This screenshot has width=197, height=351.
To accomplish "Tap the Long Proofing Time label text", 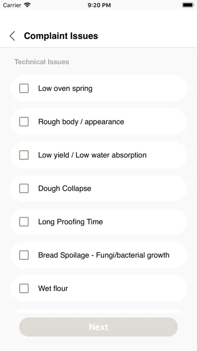I will coord(70,222).
